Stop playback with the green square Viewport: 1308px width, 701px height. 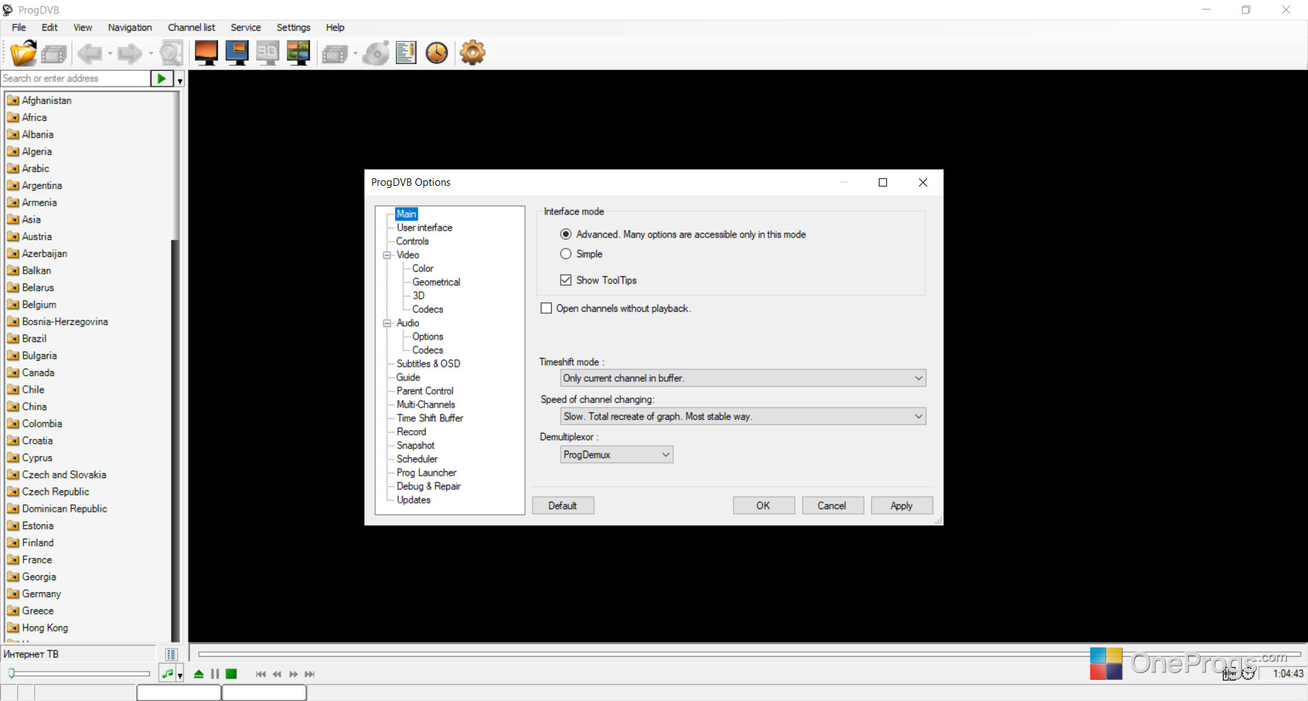point(232,674)
